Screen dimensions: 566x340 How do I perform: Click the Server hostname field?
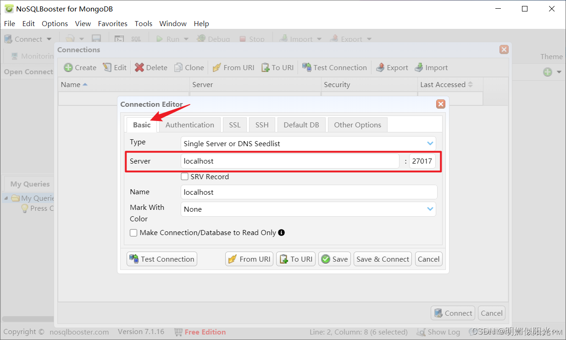(x=290, y=161)
